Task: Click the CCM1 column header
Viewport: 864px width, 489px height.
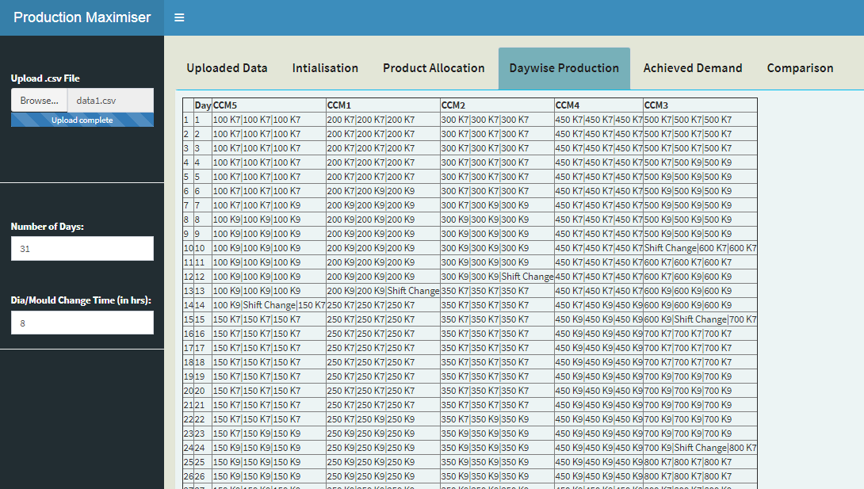Action: coord(338,105)
